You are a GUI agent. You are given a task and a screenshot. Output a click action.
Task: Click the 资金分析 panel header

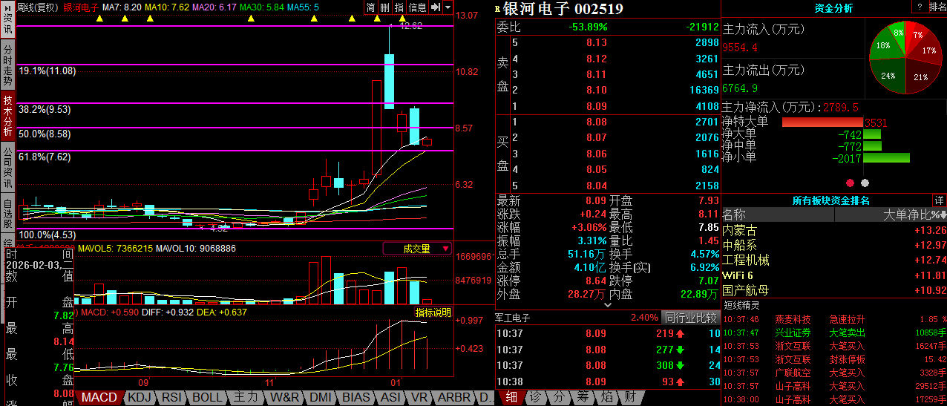pos(833,8)
